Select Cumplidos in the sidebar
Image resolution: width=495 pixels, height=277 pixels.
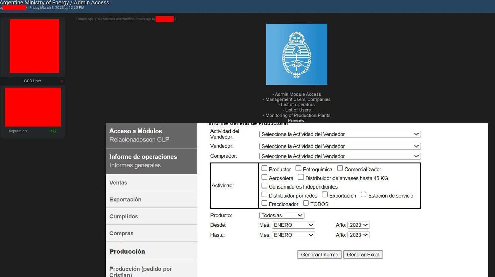pyautogui.click(x=151, y=216)
